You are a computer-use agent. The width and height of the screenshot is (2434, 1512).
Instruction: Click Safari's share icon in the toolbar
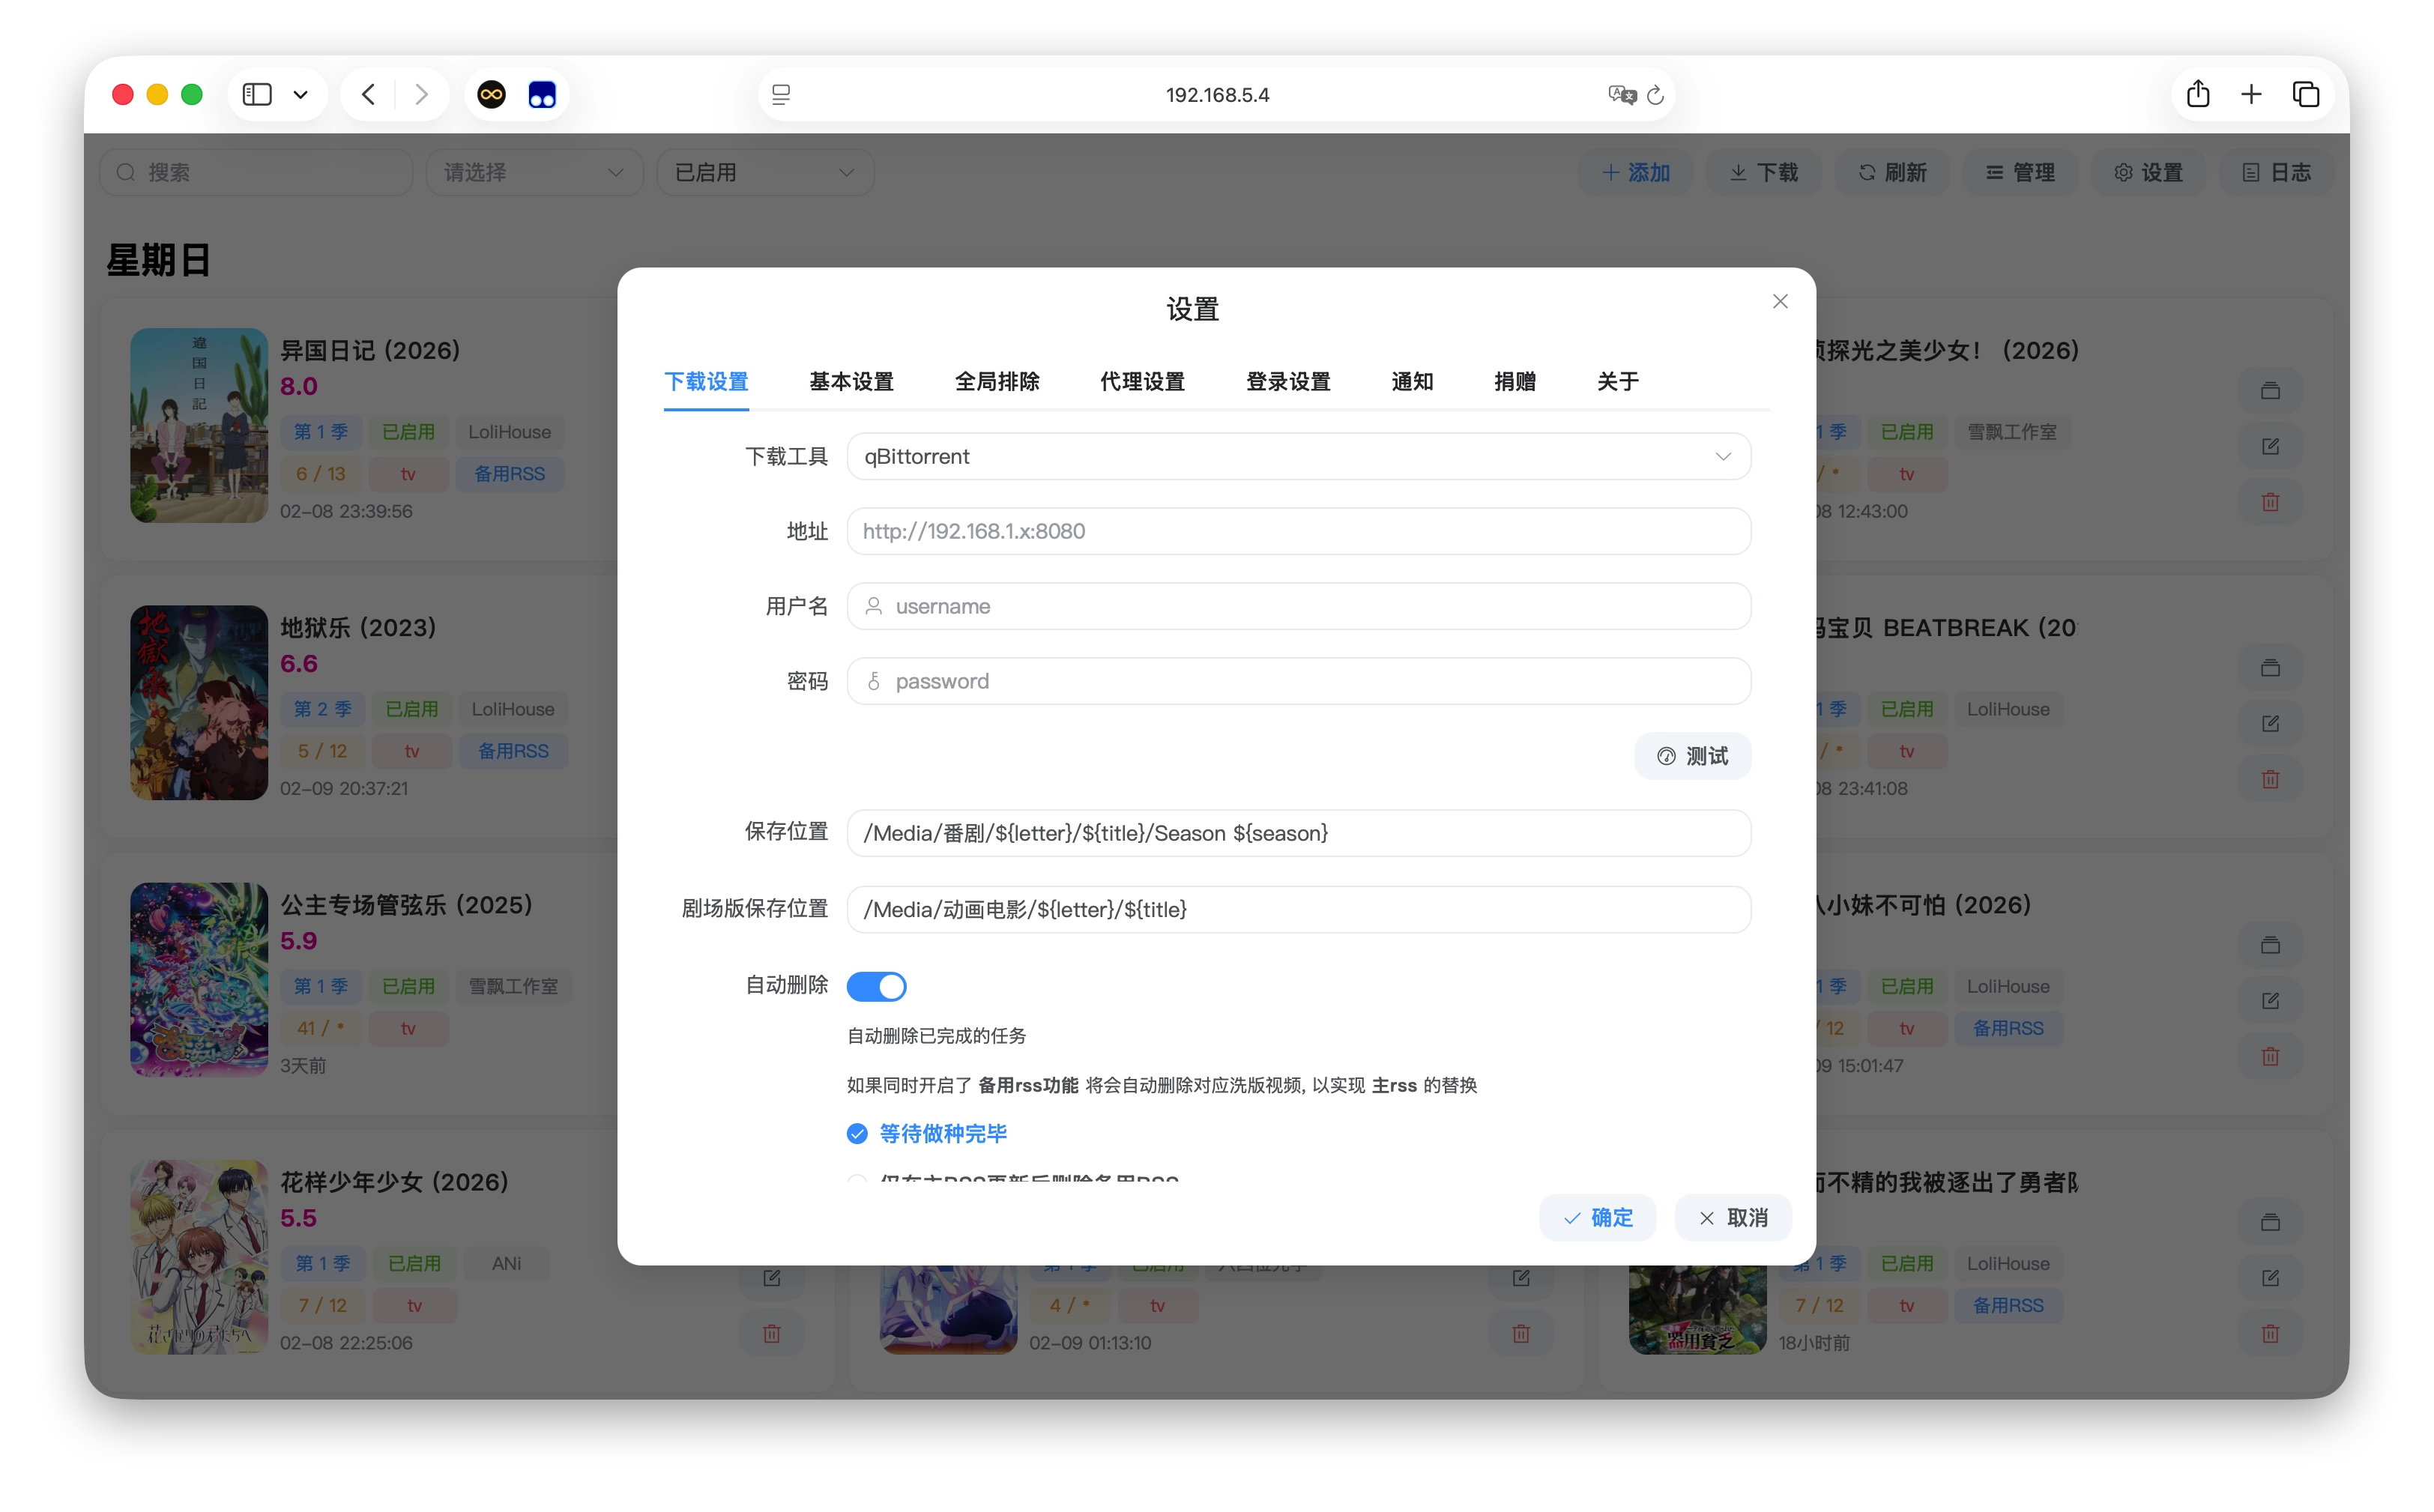click(x=2197, y=94)
